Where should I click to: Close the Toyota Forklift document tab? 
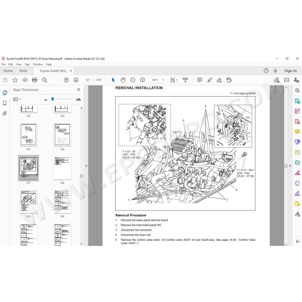tap(71, 71)
